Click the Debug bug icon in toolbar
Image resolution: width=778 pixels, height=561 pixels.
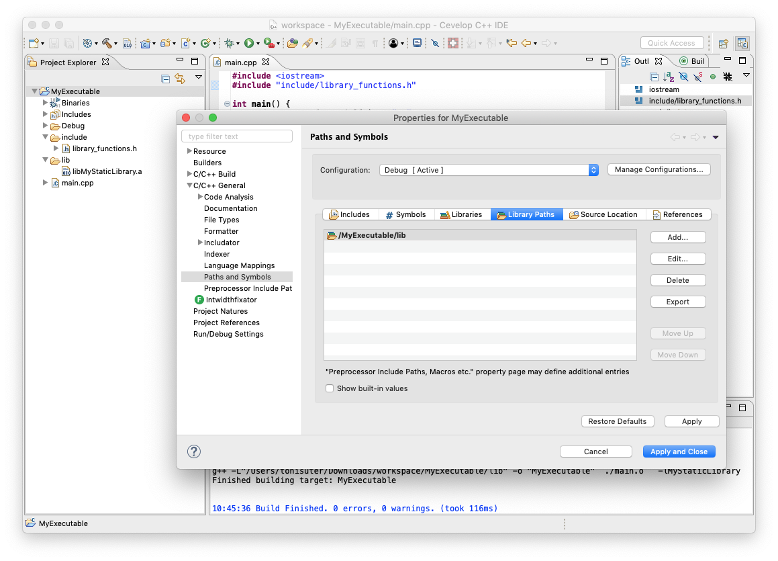(x=229, y=43)
